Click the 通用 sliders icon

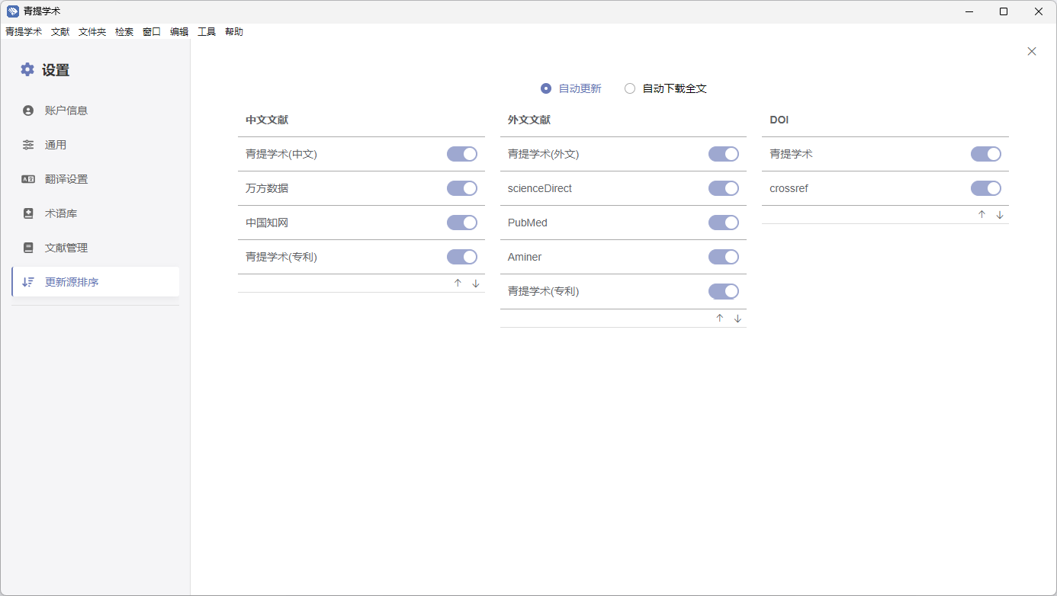pos(28,145)
